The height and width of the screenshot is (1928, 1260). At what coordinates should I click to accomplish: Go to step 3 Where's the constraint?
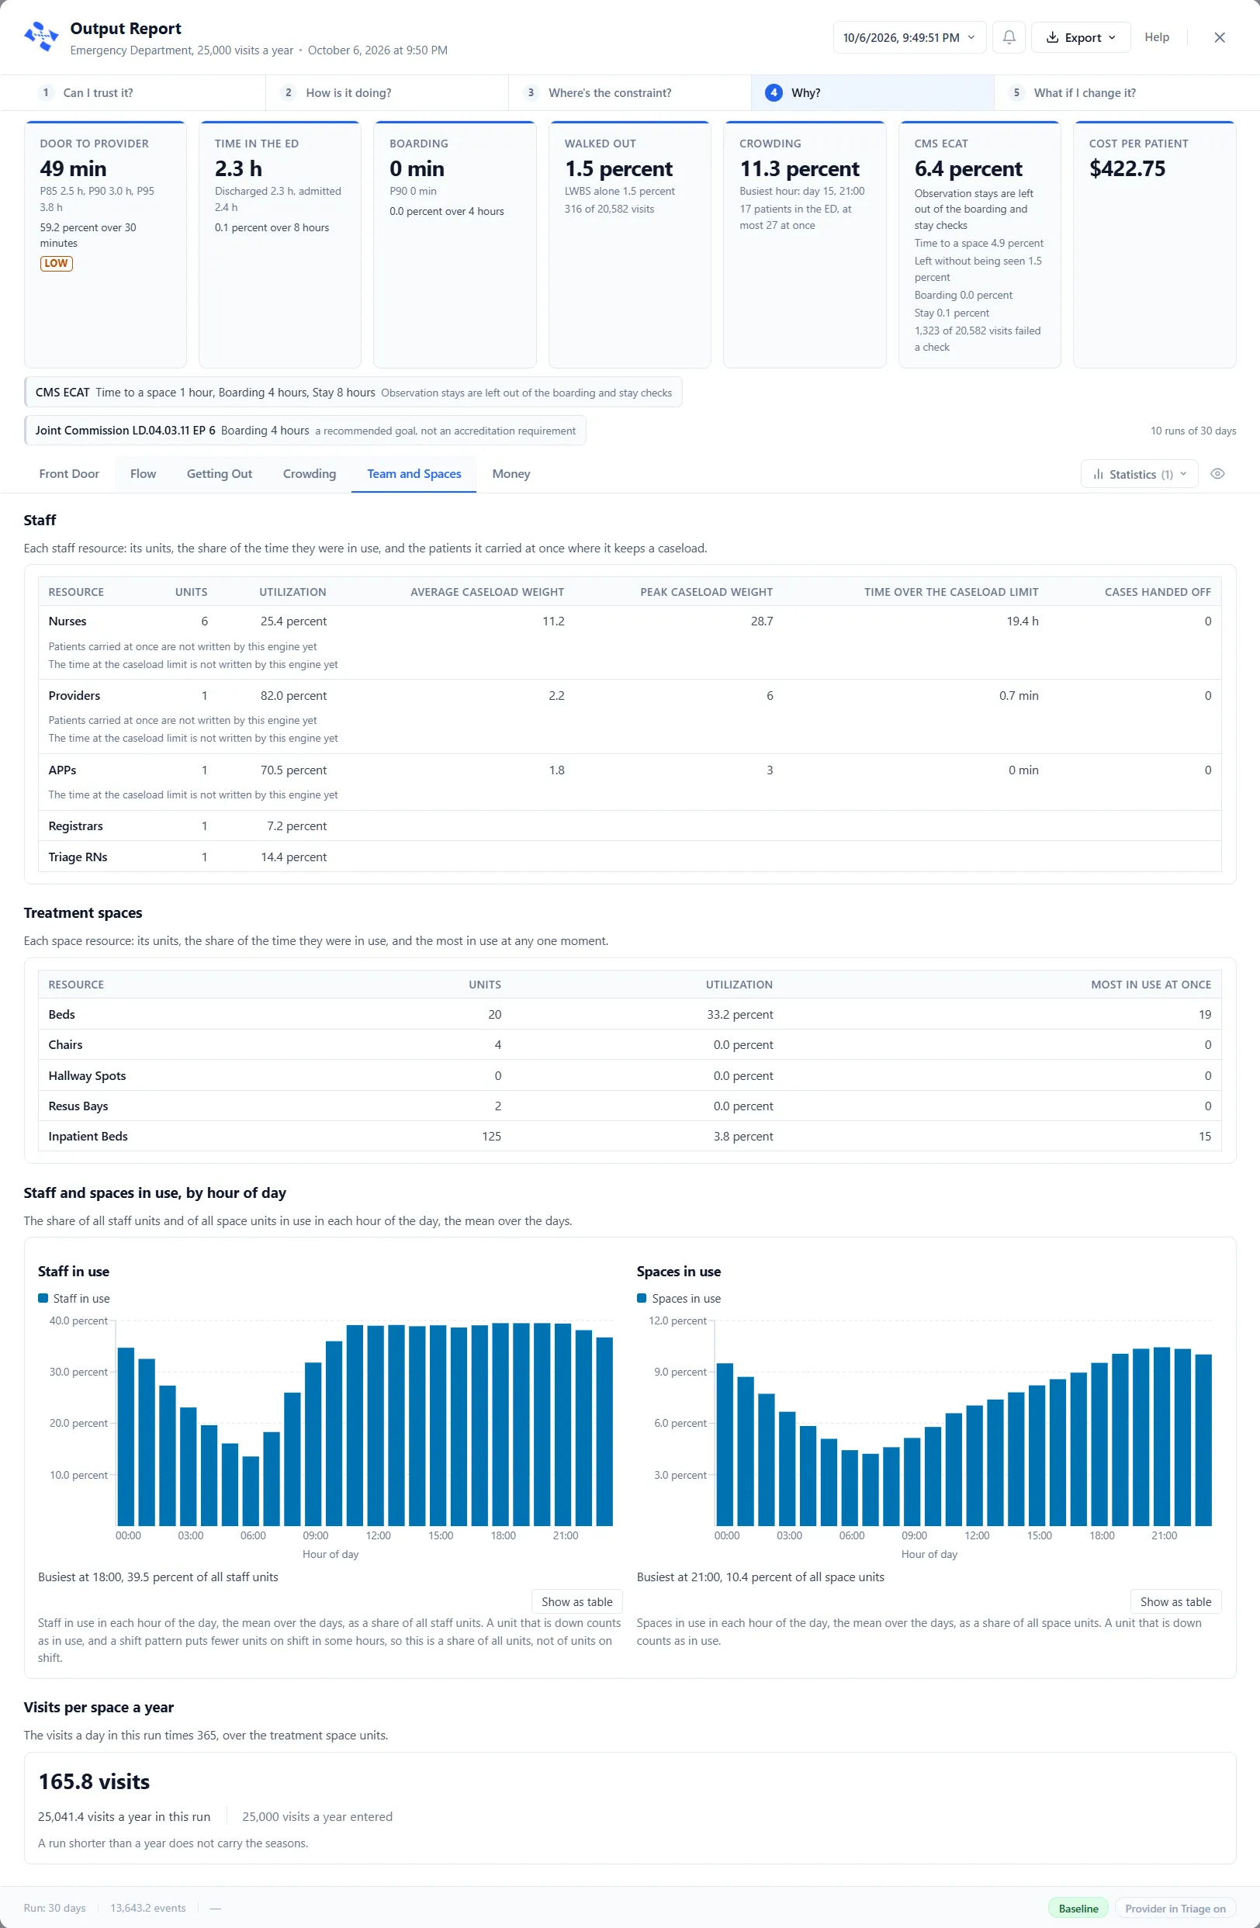click(629, 93)
